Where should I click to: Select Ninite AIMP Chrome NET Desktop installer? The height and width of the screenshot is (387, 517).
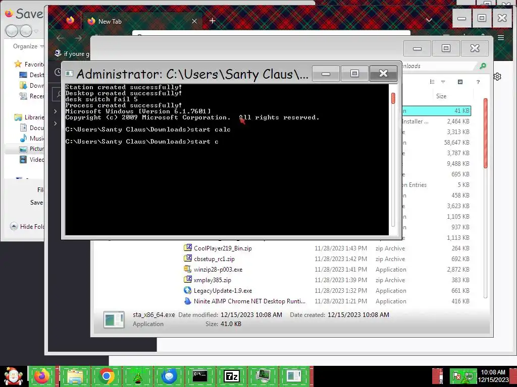249,301
